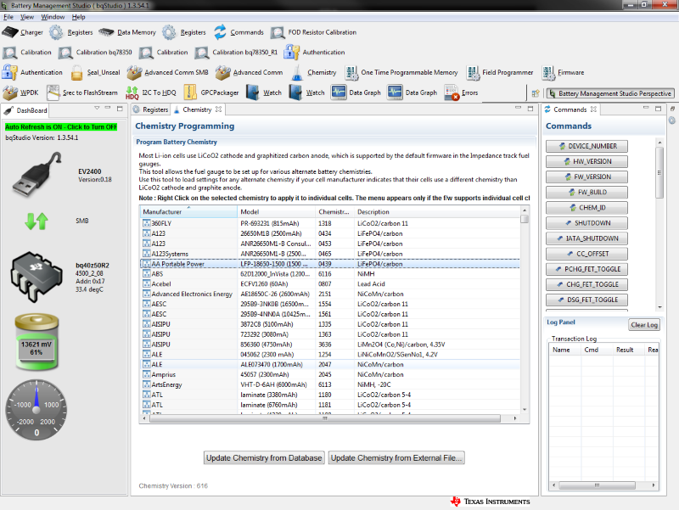Launch the Commands toolbar item
The image size is (679, 510).
point(238,32)
